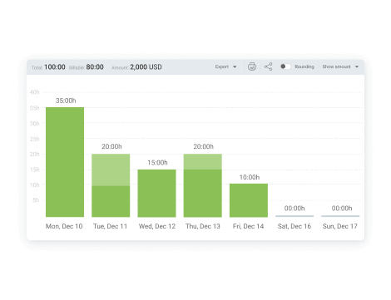Click the 00:00h label above Saturday
The height and width of the screenshot is (300, 391).
294,209
